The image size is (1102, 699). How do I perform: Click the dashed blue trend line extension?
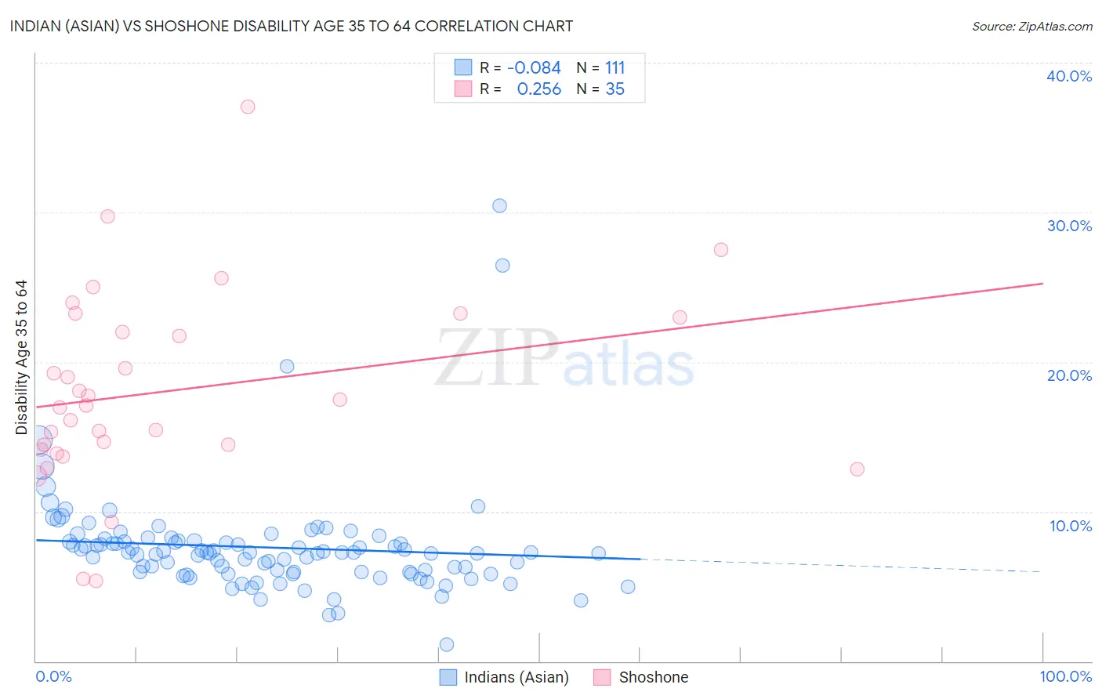[842, 565]
